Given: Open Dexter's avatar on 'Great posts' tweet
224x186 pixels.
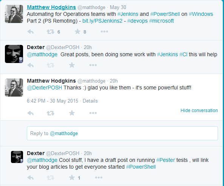Looking at the screenshot, I should coord(14,54).
